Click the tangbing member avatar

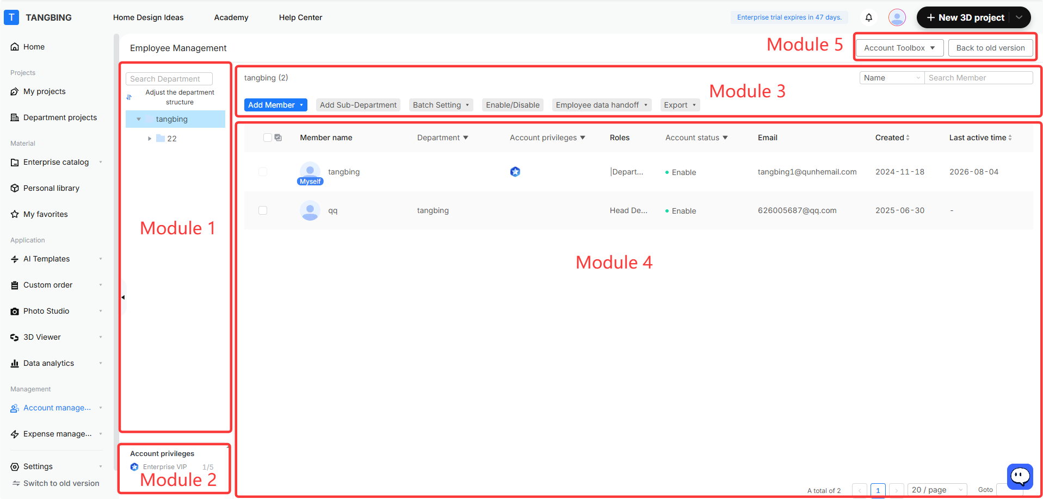click(310, 171)
